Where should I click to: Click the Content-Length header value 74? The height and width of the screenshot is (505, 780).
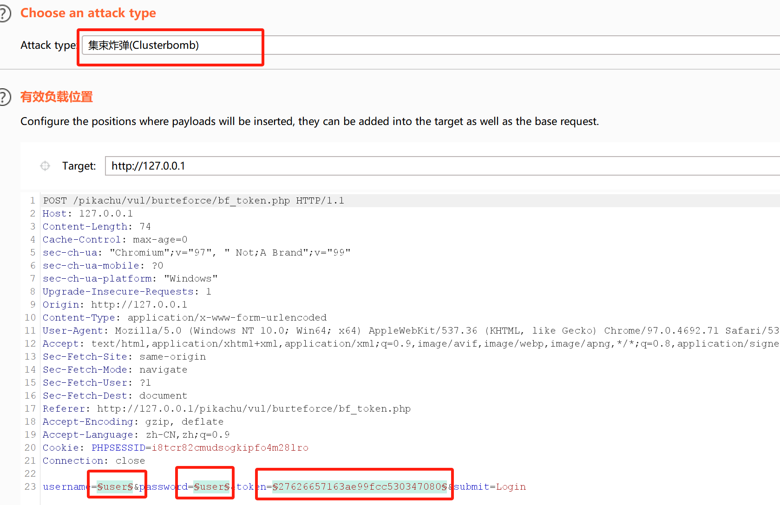pos(145,226)
